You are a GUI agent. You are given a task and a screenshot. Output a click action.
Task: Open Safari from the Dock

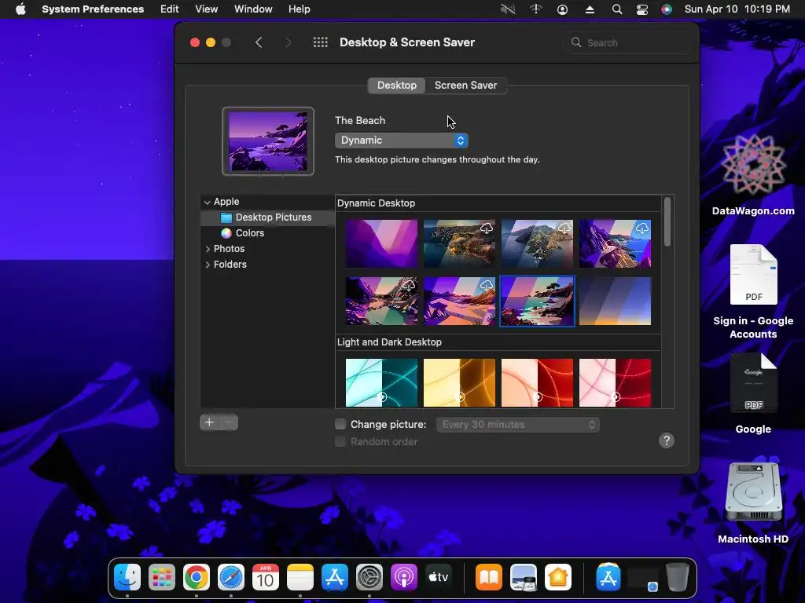[231, 577]
